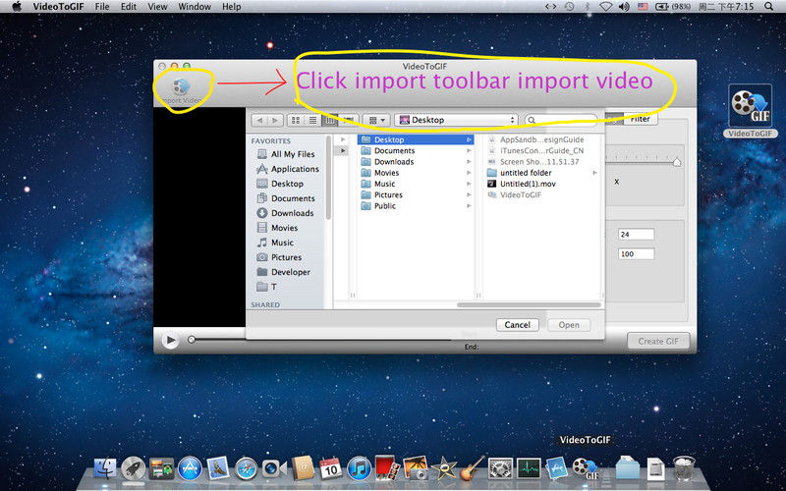Viewport: 786px width, 491px height.
Task: Open the Help menu
Action: pos(232,7)
